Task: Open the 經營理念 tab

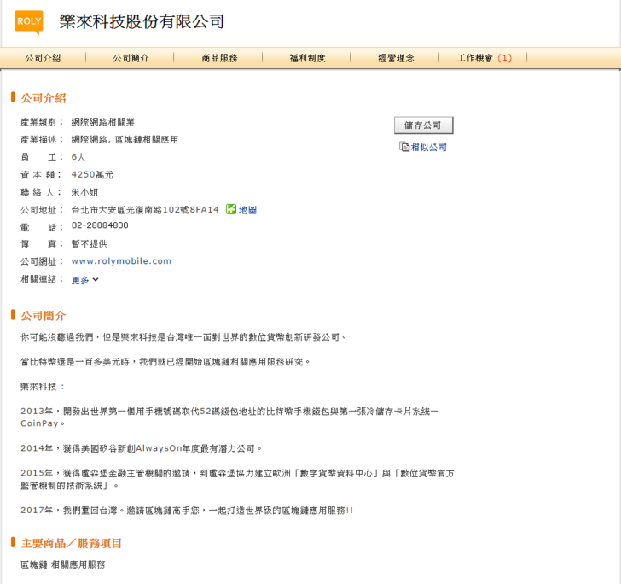Action: pyautogui.click(x=396, y=58)
